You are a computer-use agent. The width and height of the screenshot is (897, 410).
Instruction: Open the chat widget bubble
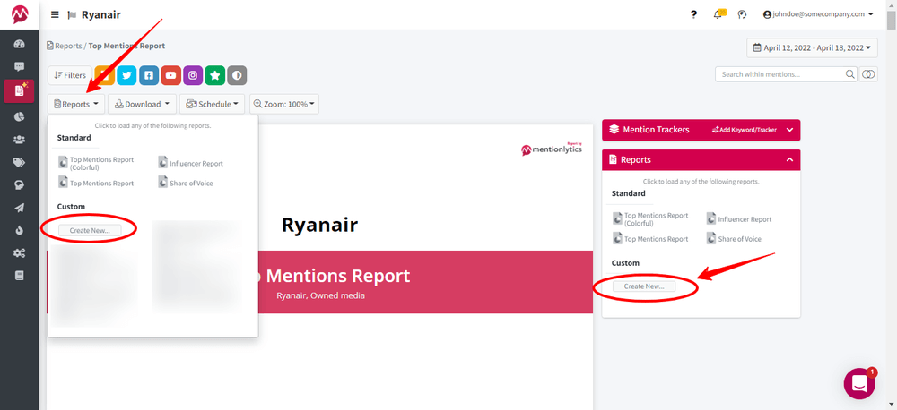859,383
